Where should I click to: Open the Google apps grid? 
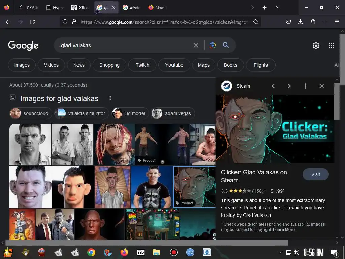(x=332, y=46)
